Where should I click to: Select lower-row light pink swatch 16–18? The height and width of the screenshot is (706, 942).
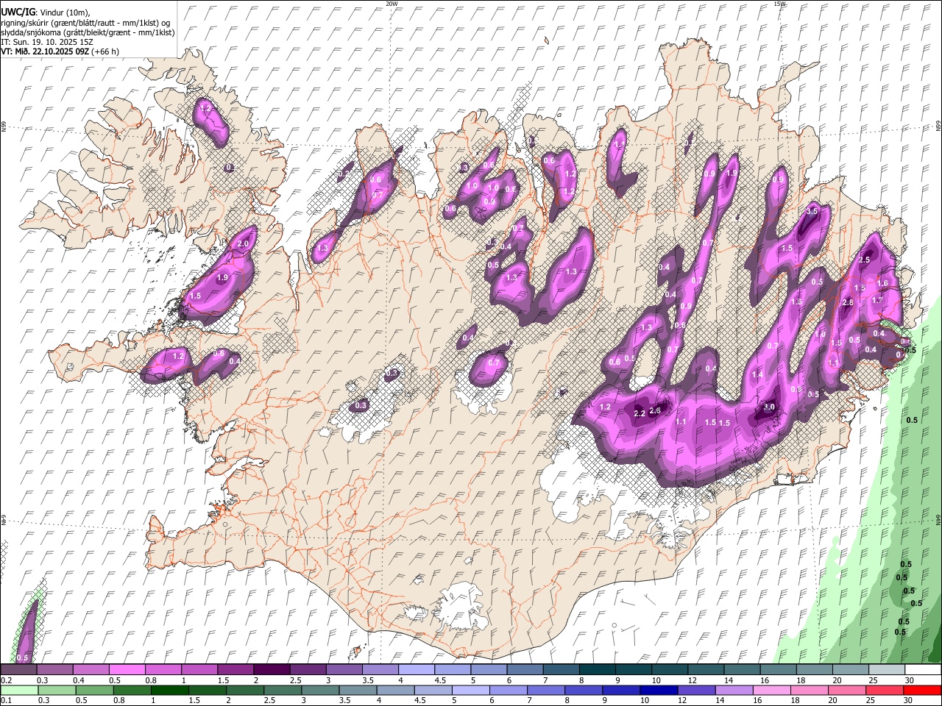coord(772,691)
